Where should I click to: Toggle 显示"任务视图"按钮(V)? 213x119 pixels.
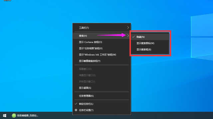(102, 49)
